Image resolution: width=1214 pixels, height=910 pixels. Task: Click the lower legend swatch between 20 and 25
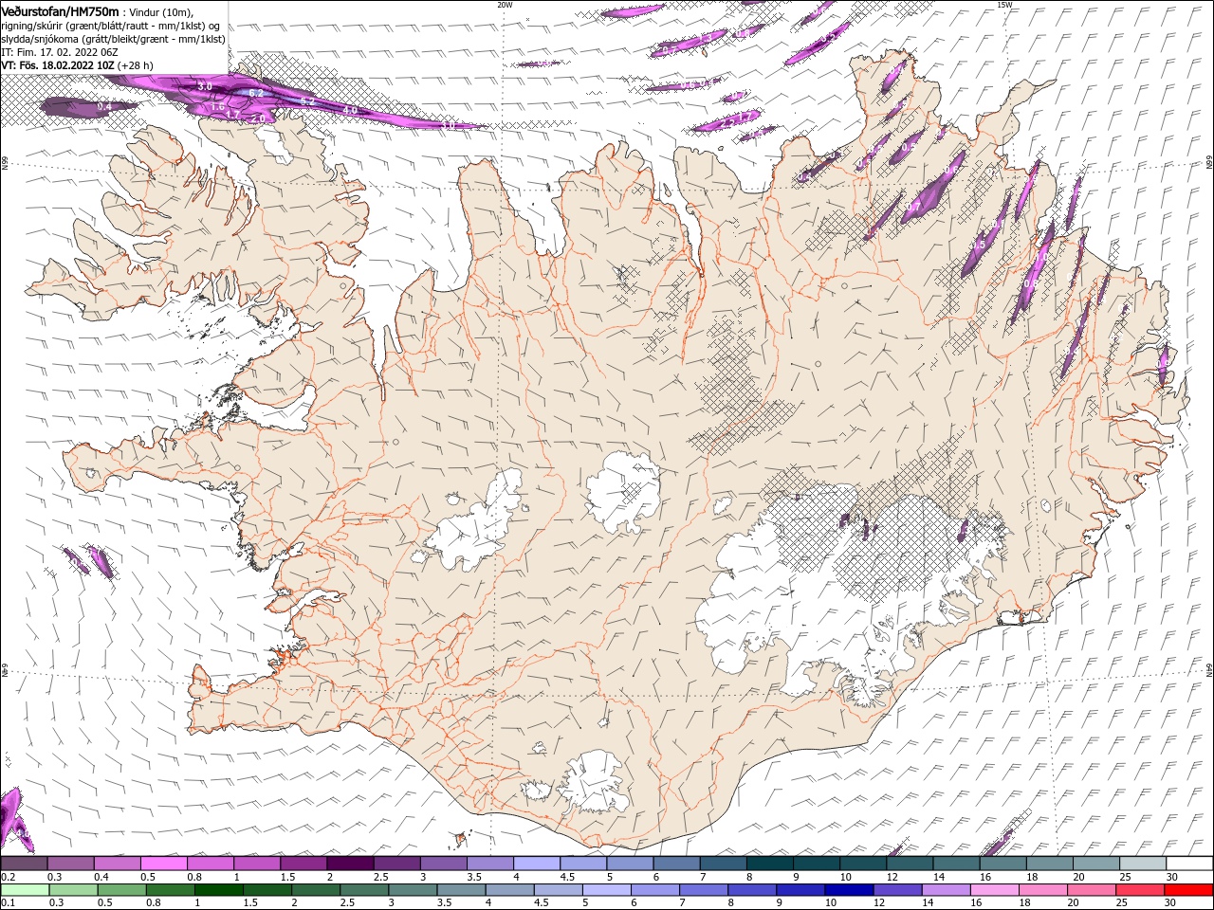1091,890
